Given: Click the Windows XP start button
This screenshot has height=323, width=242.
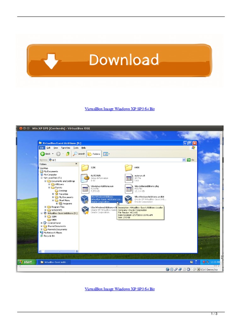Looking at the screenshot, I should 26,262.
